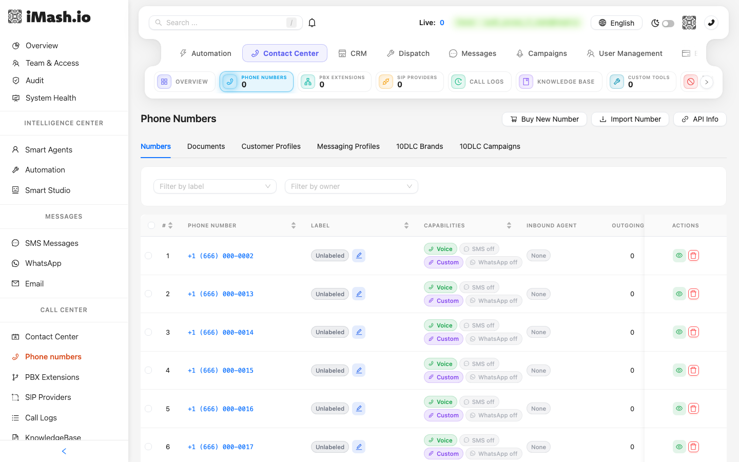Click the iMash.io logo
This screenshot has height=462, width=739.
tap(49, 17)
